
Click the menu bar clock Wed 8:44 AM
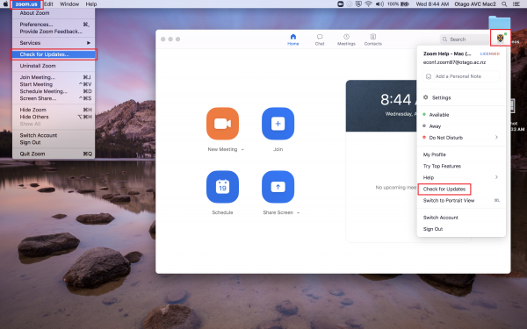(x=432, y=4)
